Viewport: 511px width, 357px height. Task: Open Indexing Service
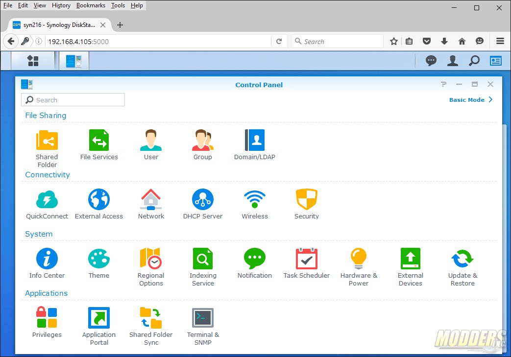point(203,267)
